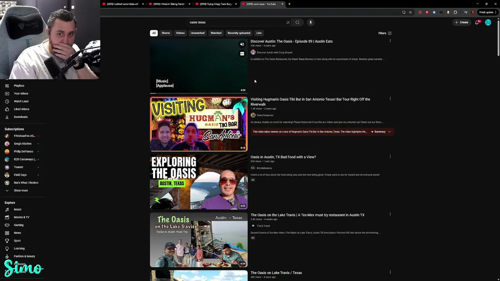Click the Chrome profile 'D' avatar
Screen dimensions: 500x281
pos(473,12)
